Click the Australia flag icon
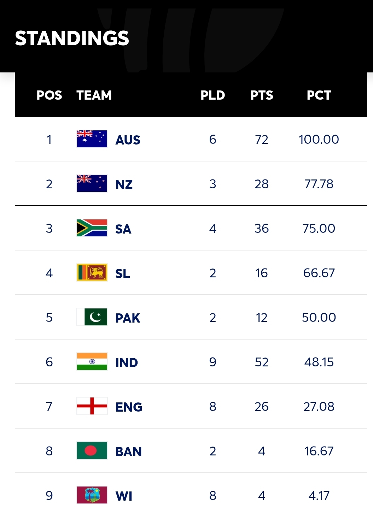This screenshot has height=507, width=373. pos(92,139)
